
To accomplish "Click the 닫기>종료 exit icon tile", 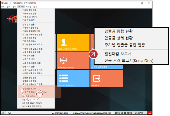I will click(x=107, y=79).
